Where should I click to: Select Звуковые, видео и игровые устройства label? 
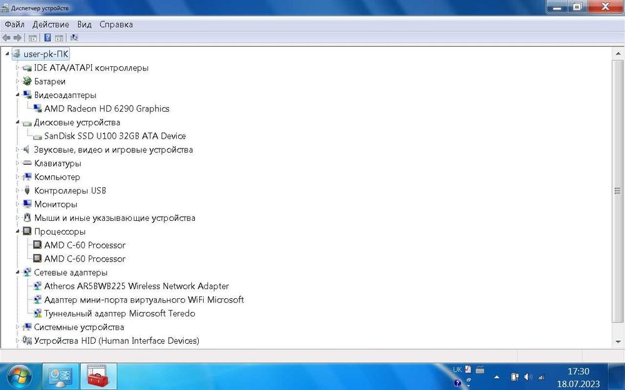113,150
